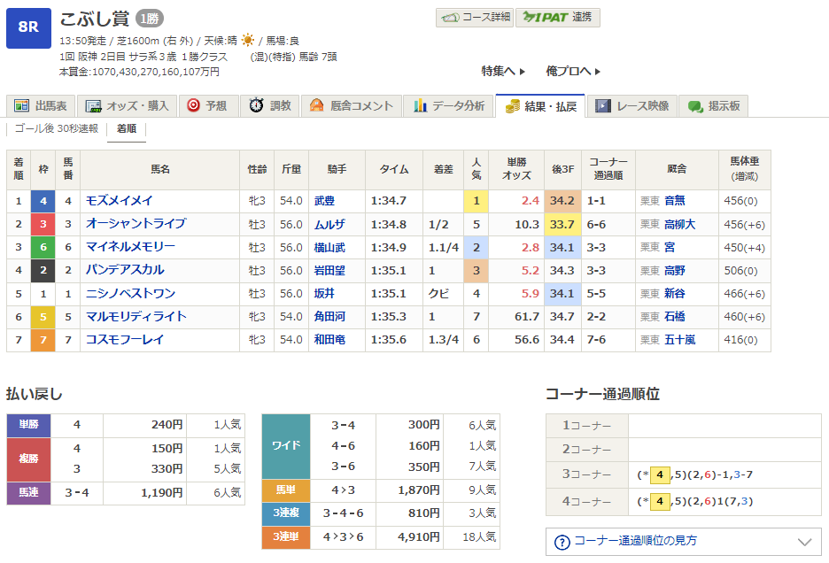Image resolution: width=829 pixels, height=563 pixels.
Task: Click the question mark help icon
Action: click(562, 542)
